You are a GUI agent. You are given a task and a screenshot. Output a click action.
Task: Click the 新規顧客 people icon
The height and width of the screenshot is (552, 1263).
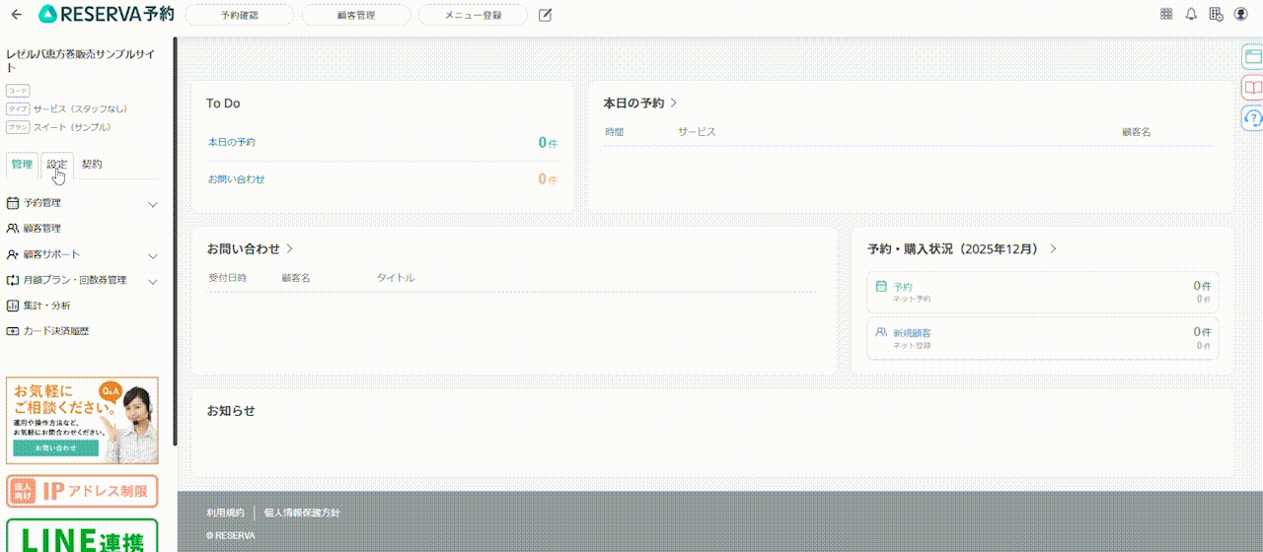pos(881,332)
